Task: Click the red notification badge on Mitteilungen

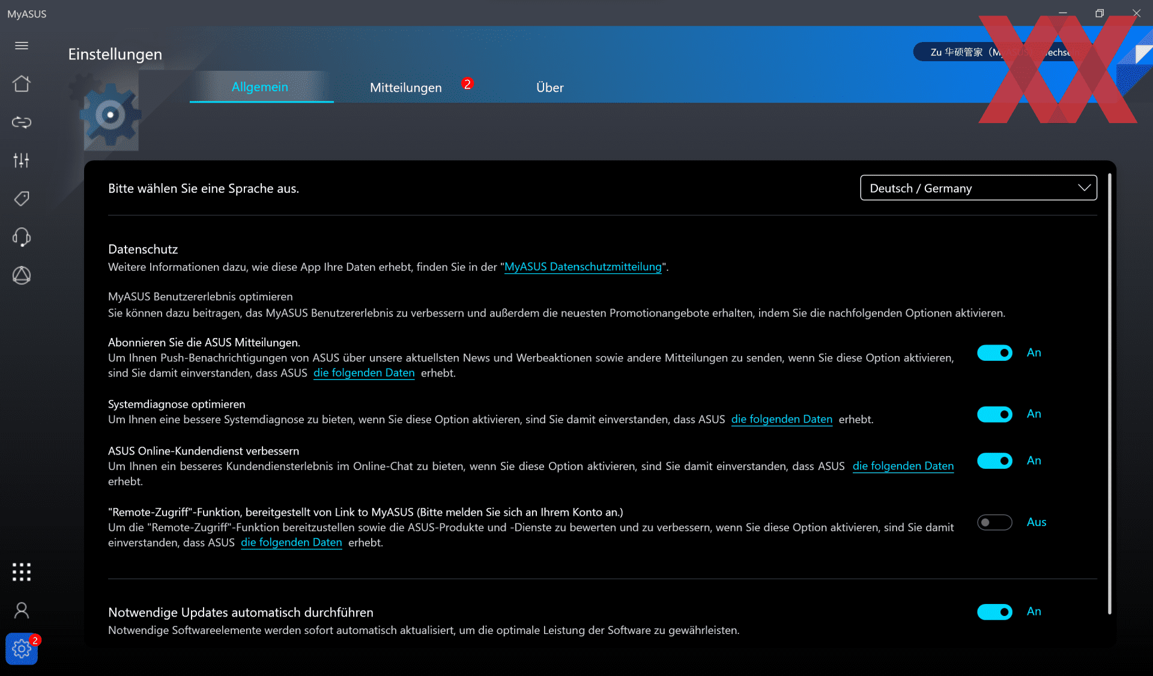Action: pyautogui.click(x=467, y=83)
